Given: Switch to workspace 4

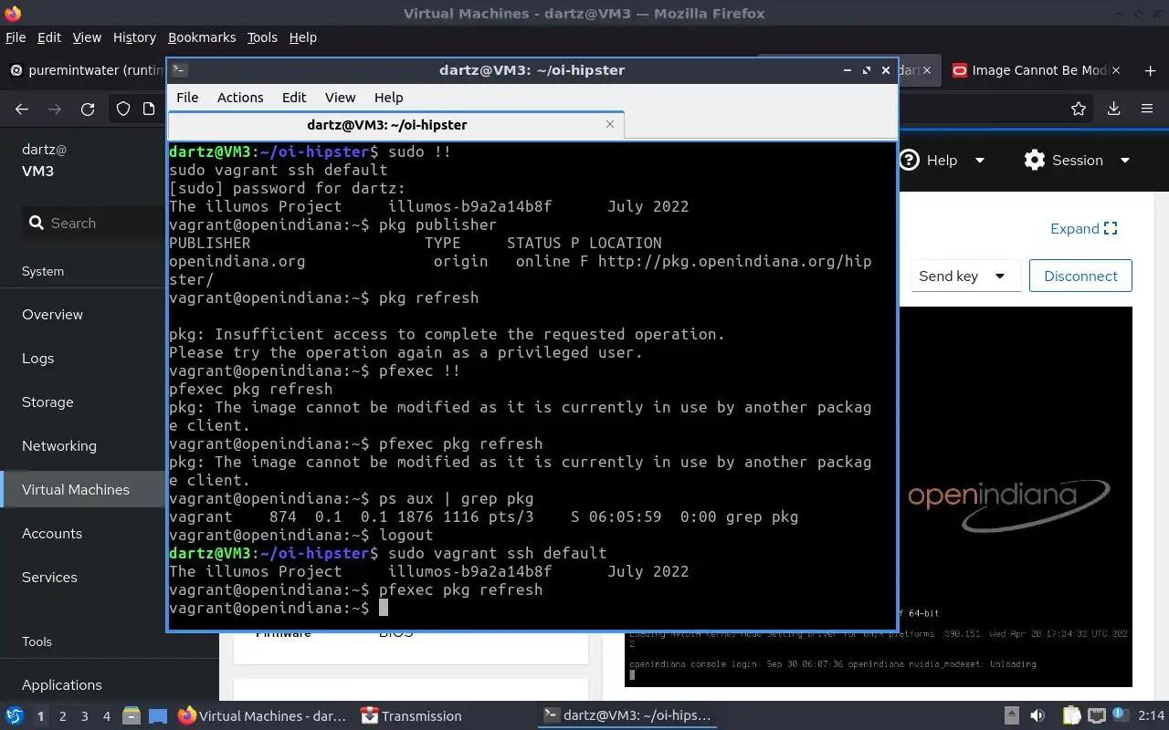Looking at the screenshot, I should pyautogui.click(x=107, y=716).
